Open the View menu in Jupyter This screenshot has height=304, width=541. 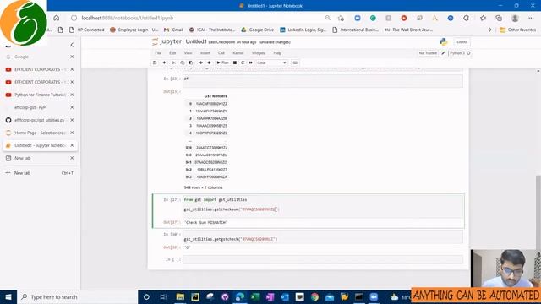click(188, 53)
